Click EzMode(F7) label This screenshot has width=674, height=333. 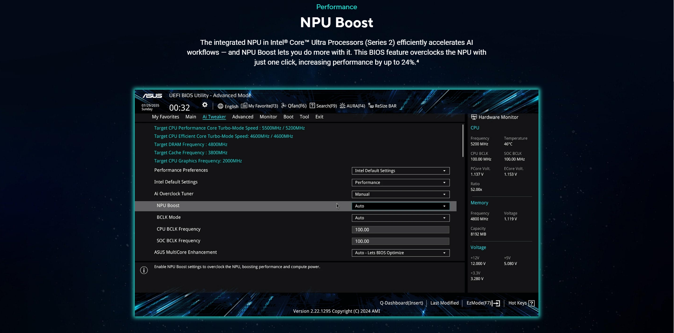(479, 303)
